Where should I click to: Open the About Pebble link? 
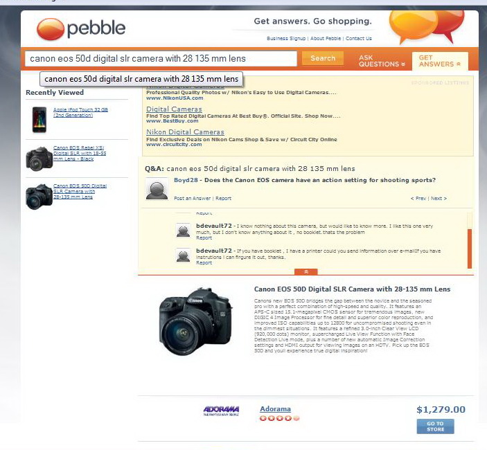coord(326,39)
